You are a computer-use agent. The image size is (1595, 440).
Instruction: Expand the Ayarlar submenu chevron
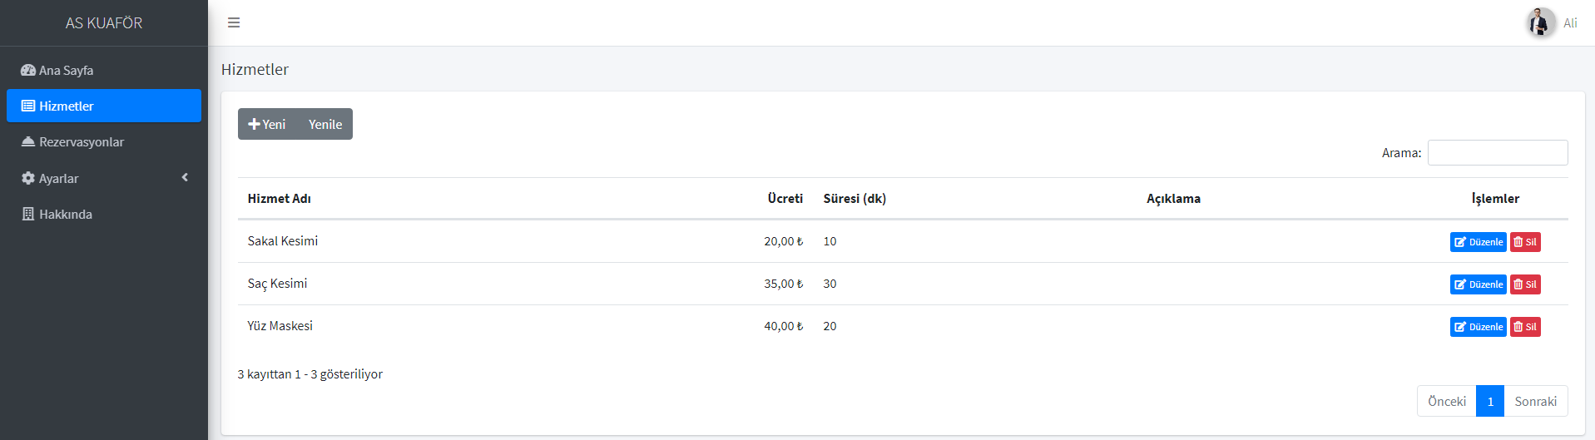coord(185,177)
